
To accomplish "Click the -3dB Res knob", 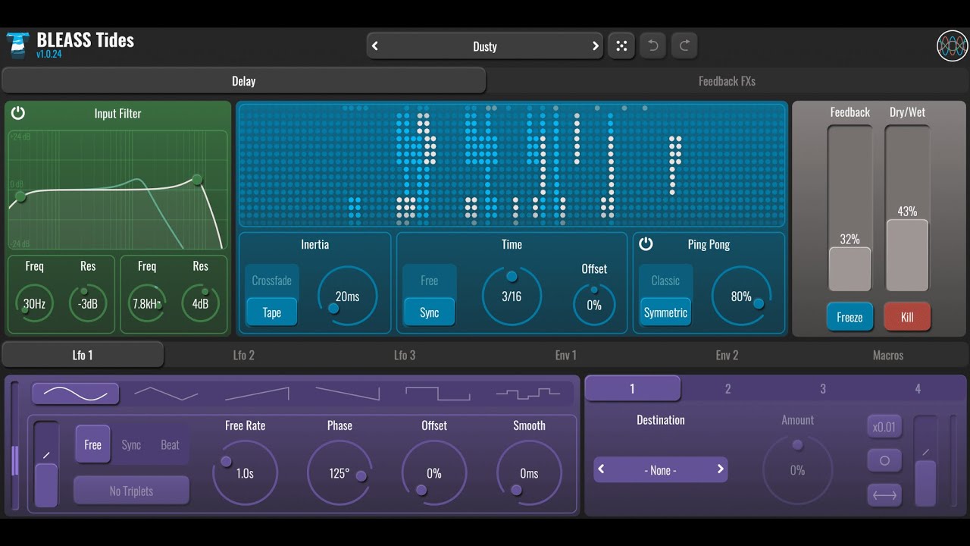I will [x=88, y=304].
